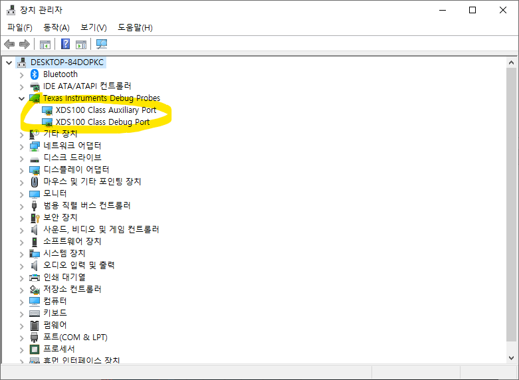Click the 저장소 컨트롤러 icon
Viewport: 519px width, 380px height.
point(35,290)
